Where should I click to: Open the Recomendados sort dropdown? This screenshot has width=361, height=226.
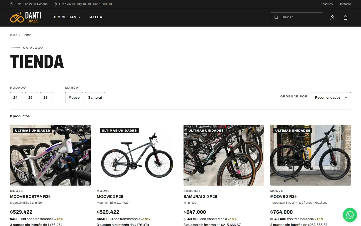click(x=331, y=98)
